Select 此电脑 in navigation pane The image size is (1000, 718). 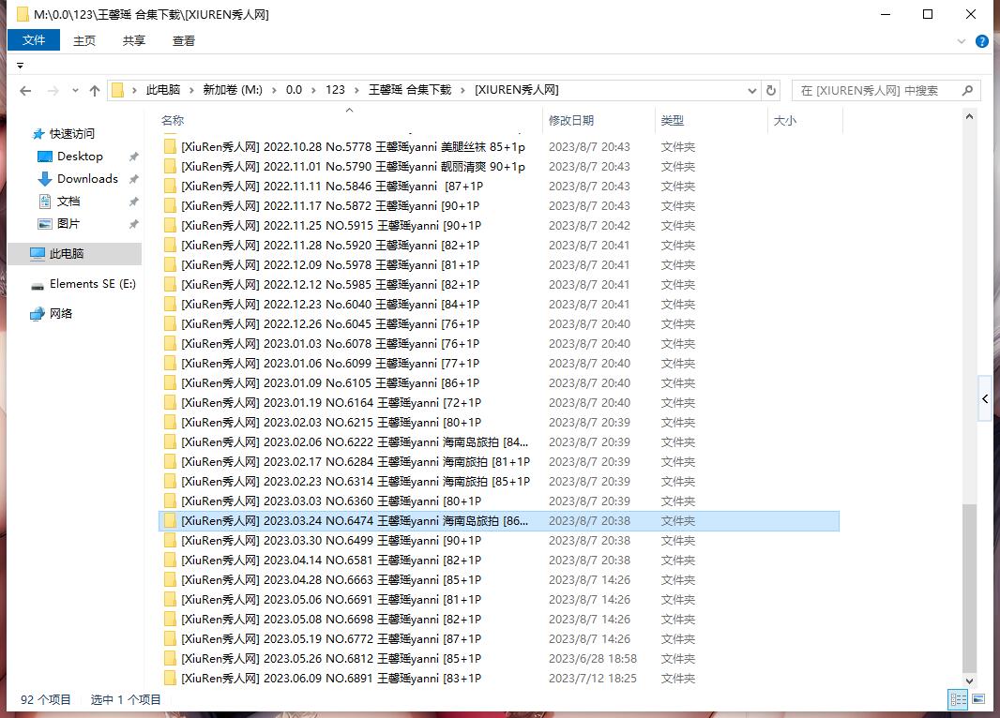tap(74, 254)
